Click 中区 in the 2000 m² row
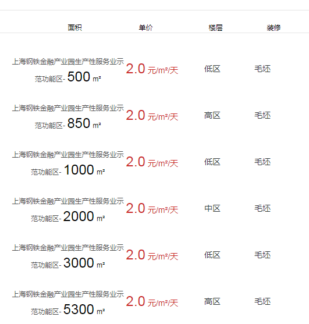 pyautogui.click(x=212, y=208)
